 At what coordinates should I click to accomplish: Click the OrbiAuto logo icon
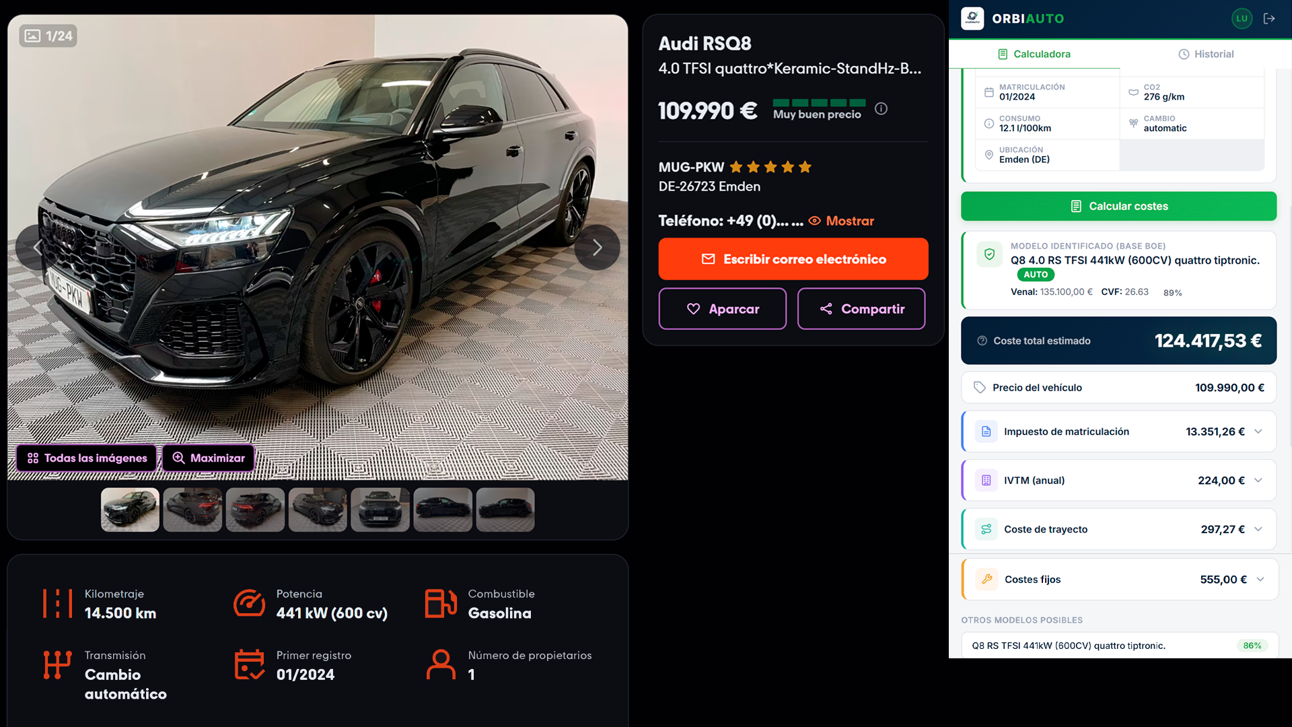click(x=971, y=18)
